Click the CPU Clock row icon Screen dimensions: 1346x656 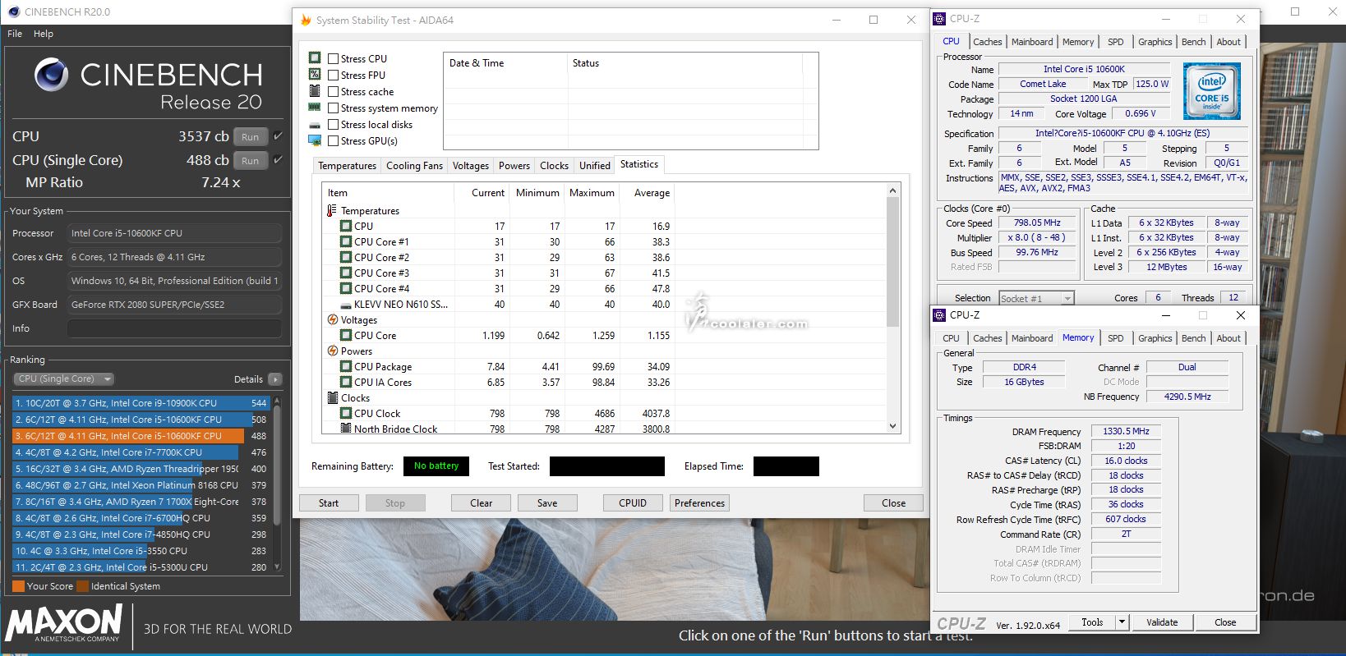(x=346, y=414)
